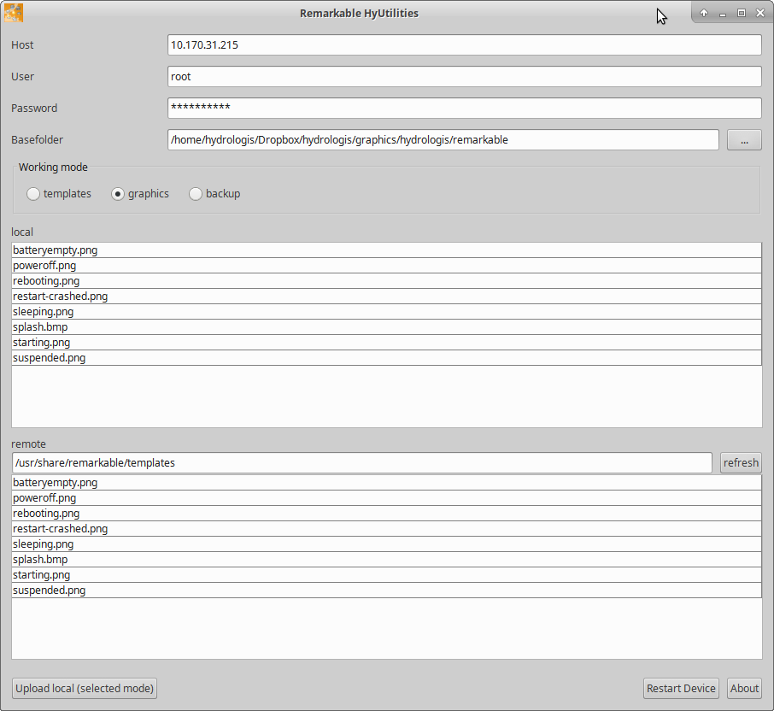This screenshot has height=711, width=774.
Task: Focus the Password field
Action: click(x=465, y=109)
